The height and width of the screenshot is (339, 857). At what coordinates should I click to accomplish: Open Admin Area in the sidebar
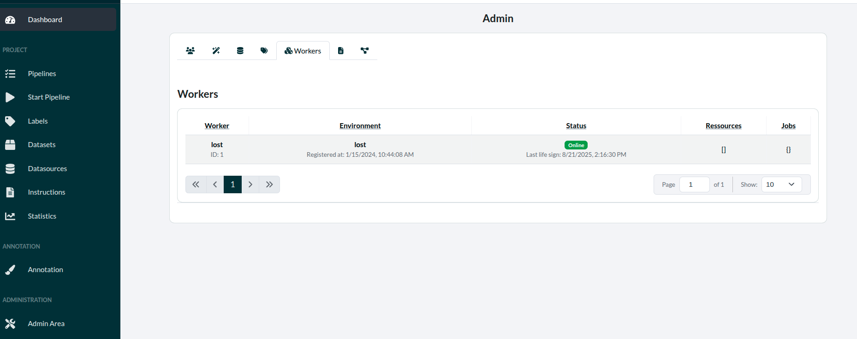click(46, 324)
